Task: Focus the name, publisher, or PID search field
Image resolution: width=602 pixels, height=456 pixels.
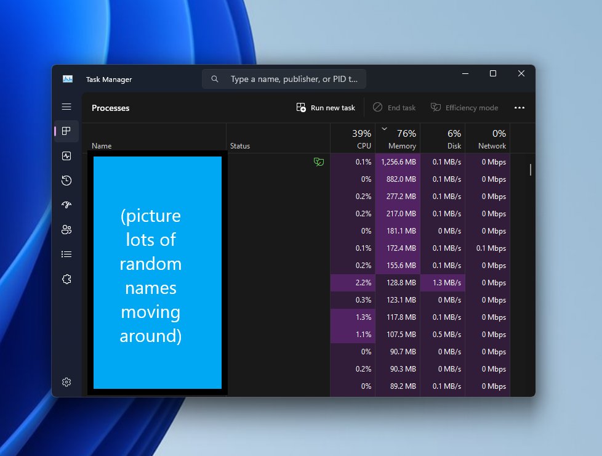Action: point(284,79)
